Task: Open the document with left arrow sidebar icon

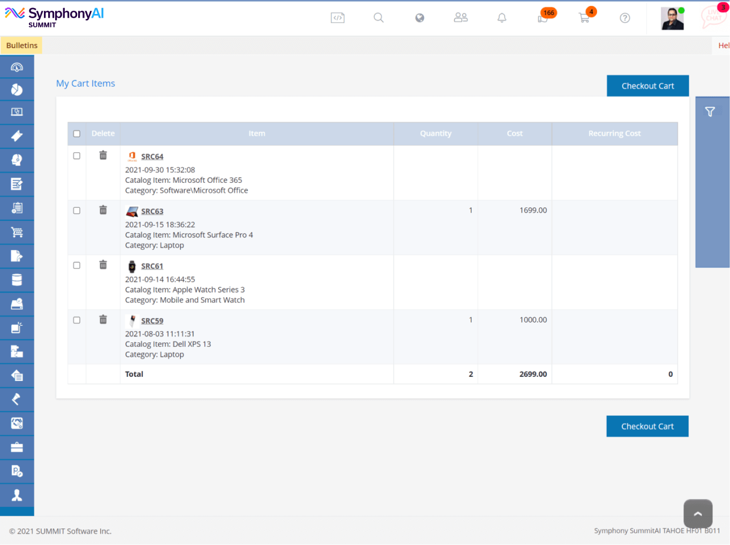Action: [x=17, y=376]
